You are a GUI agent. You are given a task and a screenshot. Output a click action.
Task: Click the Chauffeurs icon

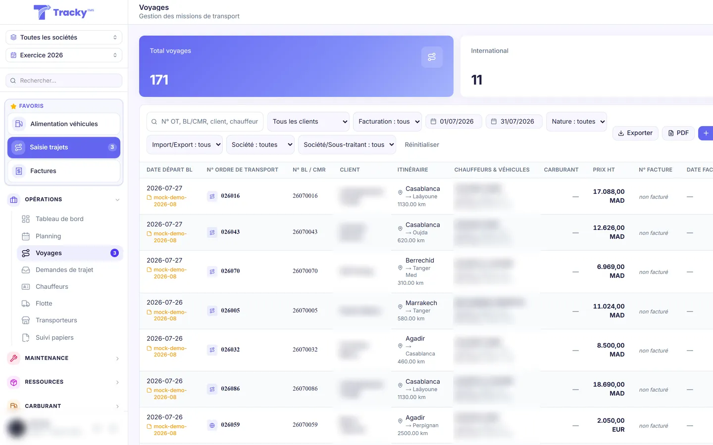(26, 287)
